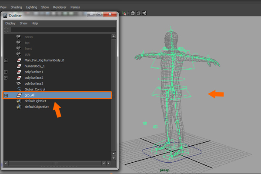Click the select camera viewport icon
The width and height of the screenshot is (261, 174).
coord(124,13)
